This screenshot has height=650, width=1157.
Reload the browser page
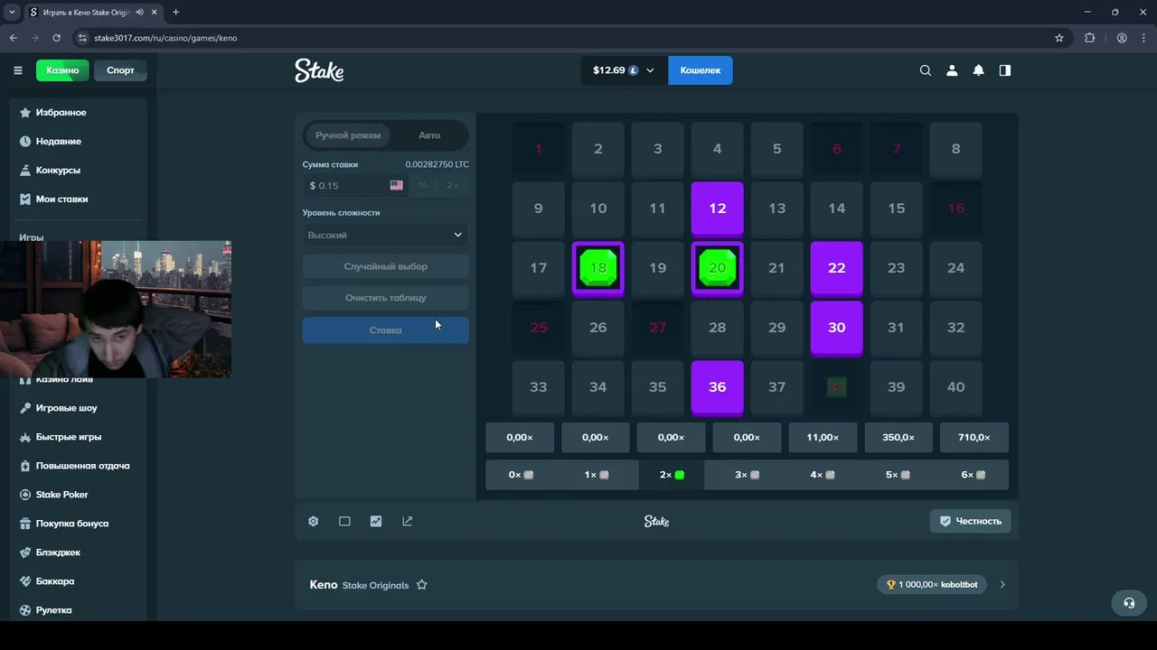click(57, 38)
